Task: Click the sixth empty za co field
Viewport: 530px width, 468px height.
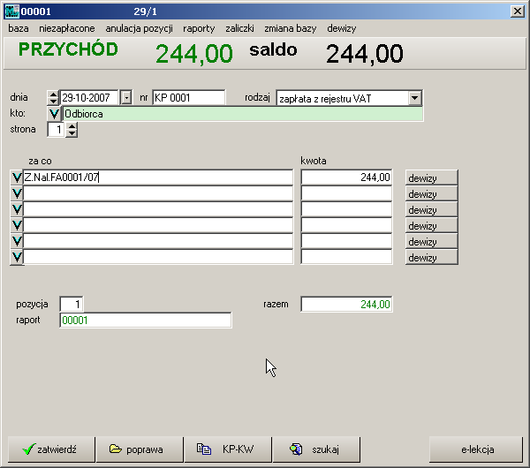Action: pos(158,258)
